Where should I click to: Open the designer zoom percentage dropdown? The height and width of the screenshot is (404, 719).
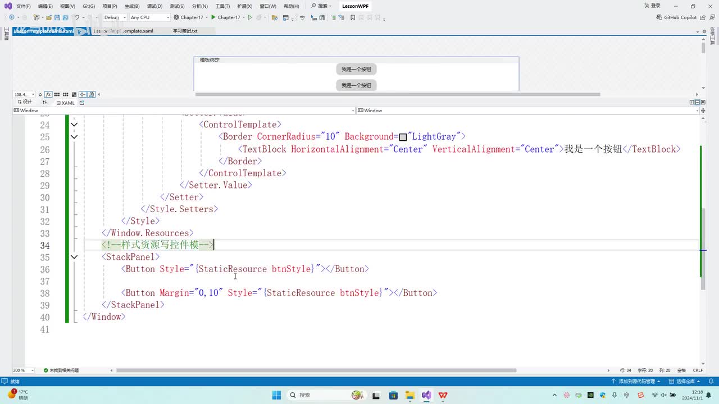24,94
